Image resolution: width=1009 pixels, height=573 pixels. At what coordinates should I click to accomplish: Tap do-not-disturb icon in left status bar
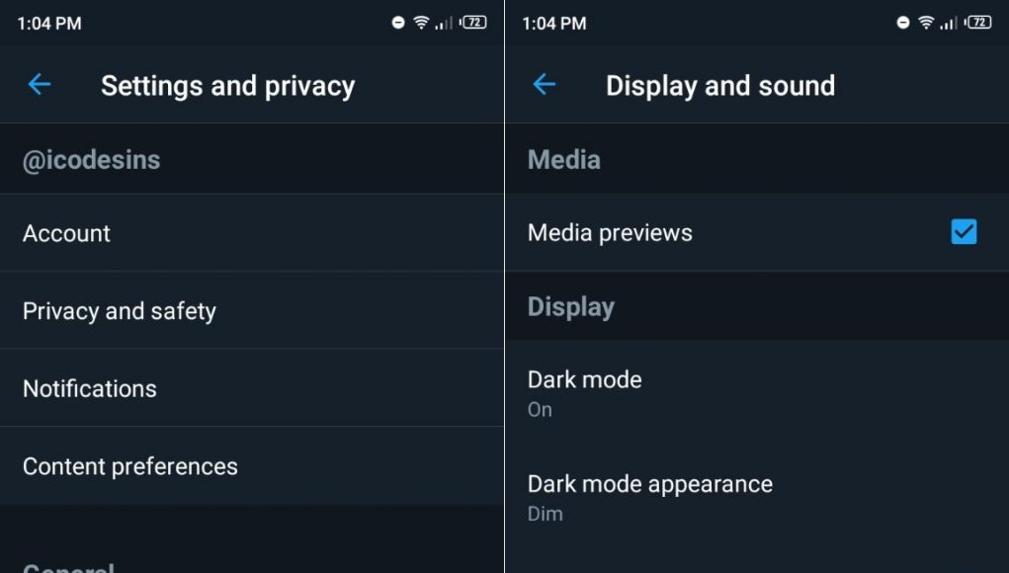coord(398,23)
